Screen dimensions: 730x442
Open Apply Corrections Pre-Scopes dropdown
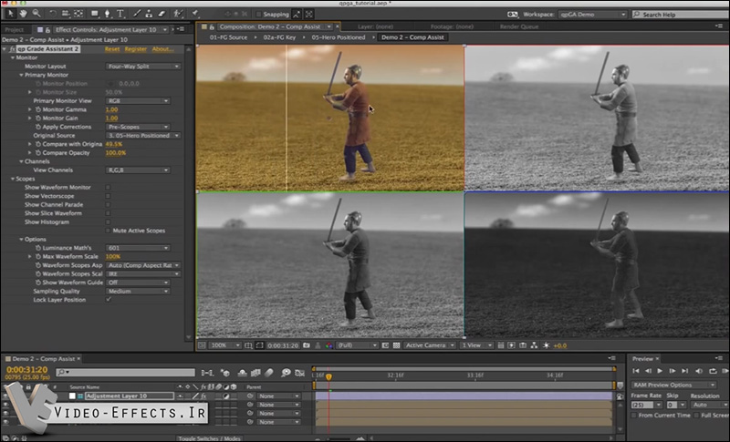click(138, 127)
